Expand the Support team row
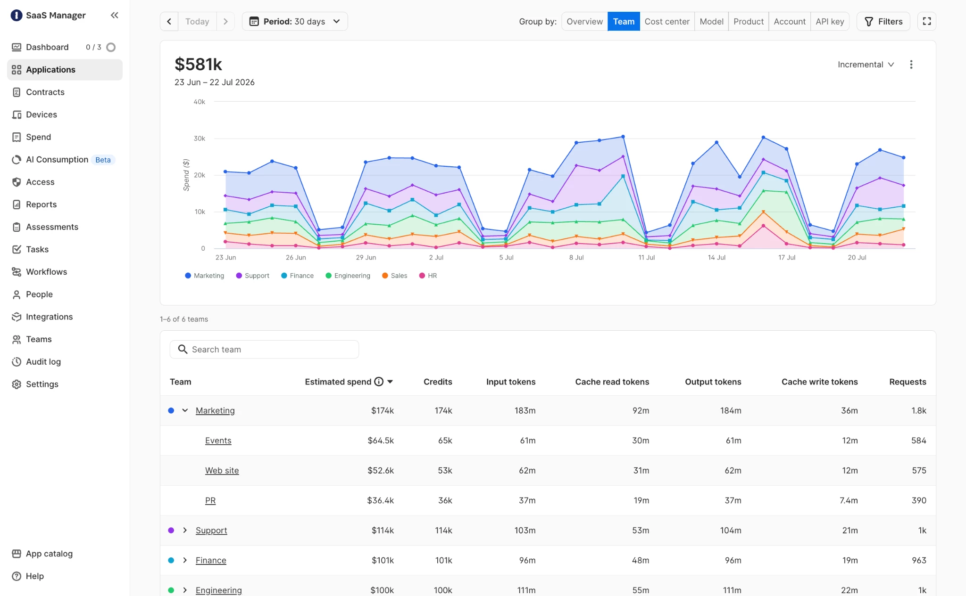Screen dimensions: 966x596 (185, 530)
